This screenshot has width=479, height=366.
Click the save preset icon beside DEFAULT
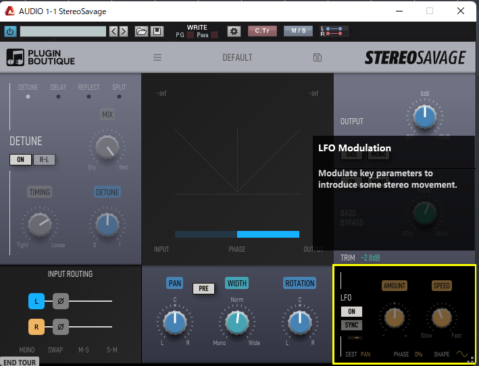click(x=318, y=57)
